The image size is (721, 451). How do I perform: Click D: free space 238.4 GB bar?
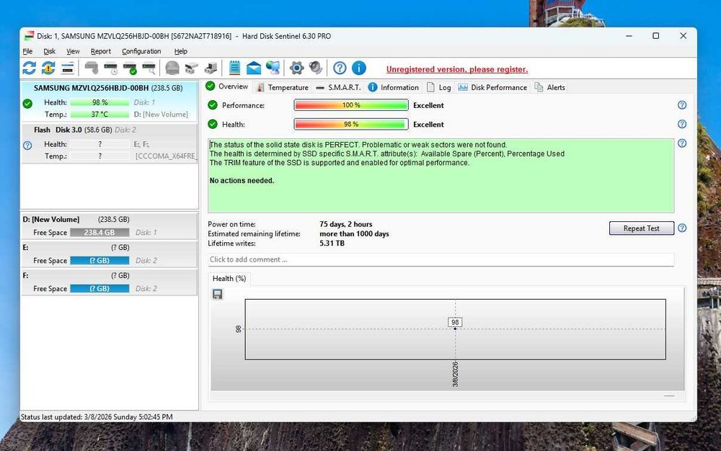99,233
